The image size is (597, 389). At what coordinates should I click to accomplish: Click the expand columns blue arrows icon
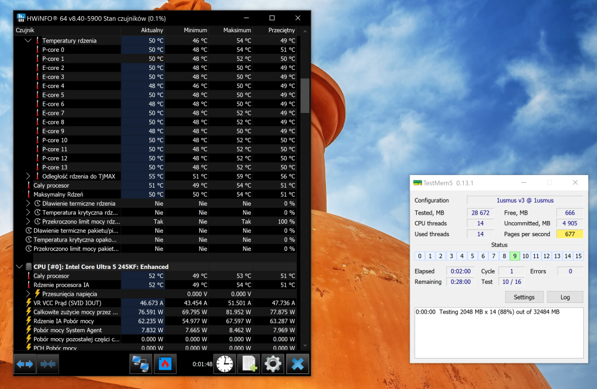pos(25,364)
